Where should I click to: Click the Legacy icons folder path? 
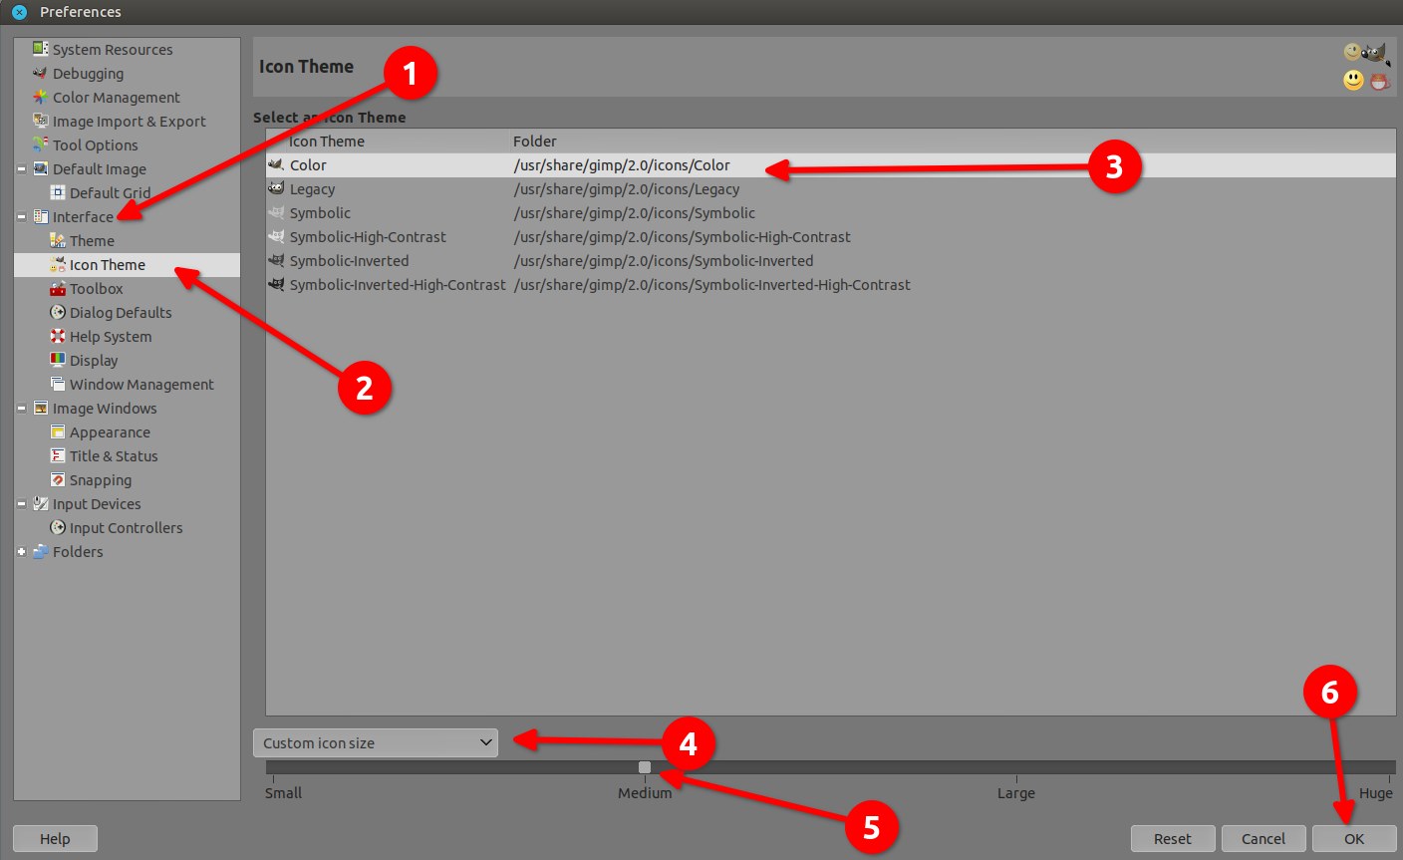(x=627, y=189)
